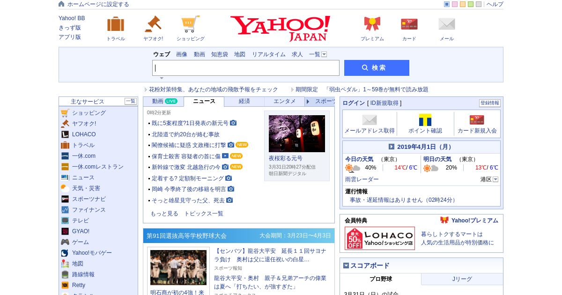Viewport: 562px width, 295px height.
Task: Open the Card (カード) icon in header
Action: point(409,24)
